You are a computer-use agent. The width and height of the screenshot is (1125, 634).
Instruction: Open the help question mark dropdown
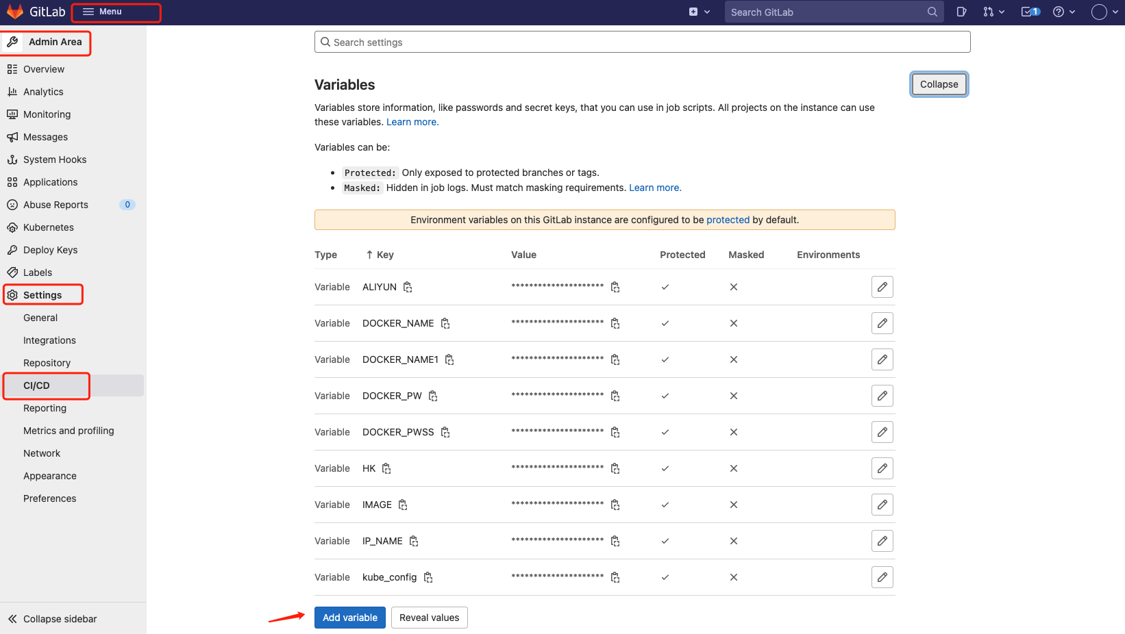1064,12
